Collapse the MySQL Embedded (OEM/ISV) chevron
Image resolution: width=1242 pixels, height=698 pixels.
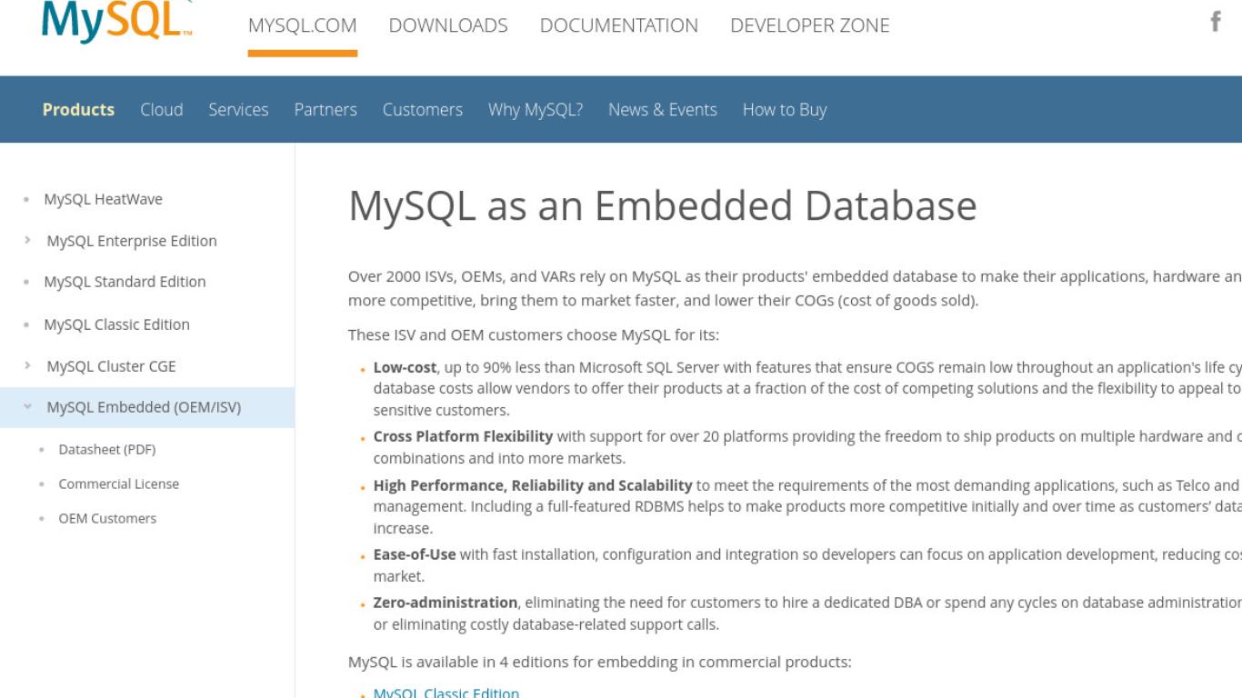(28, 407)
